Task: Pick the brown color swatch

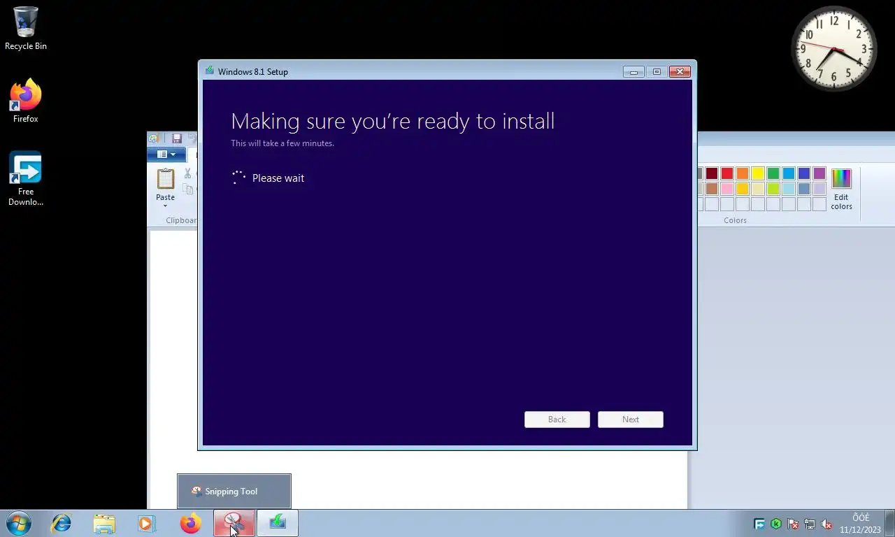Action: pos(712,189)
